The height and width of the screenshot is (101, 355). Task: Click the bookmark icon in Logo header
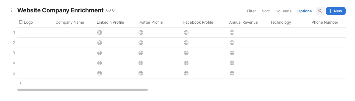[21, 22]
